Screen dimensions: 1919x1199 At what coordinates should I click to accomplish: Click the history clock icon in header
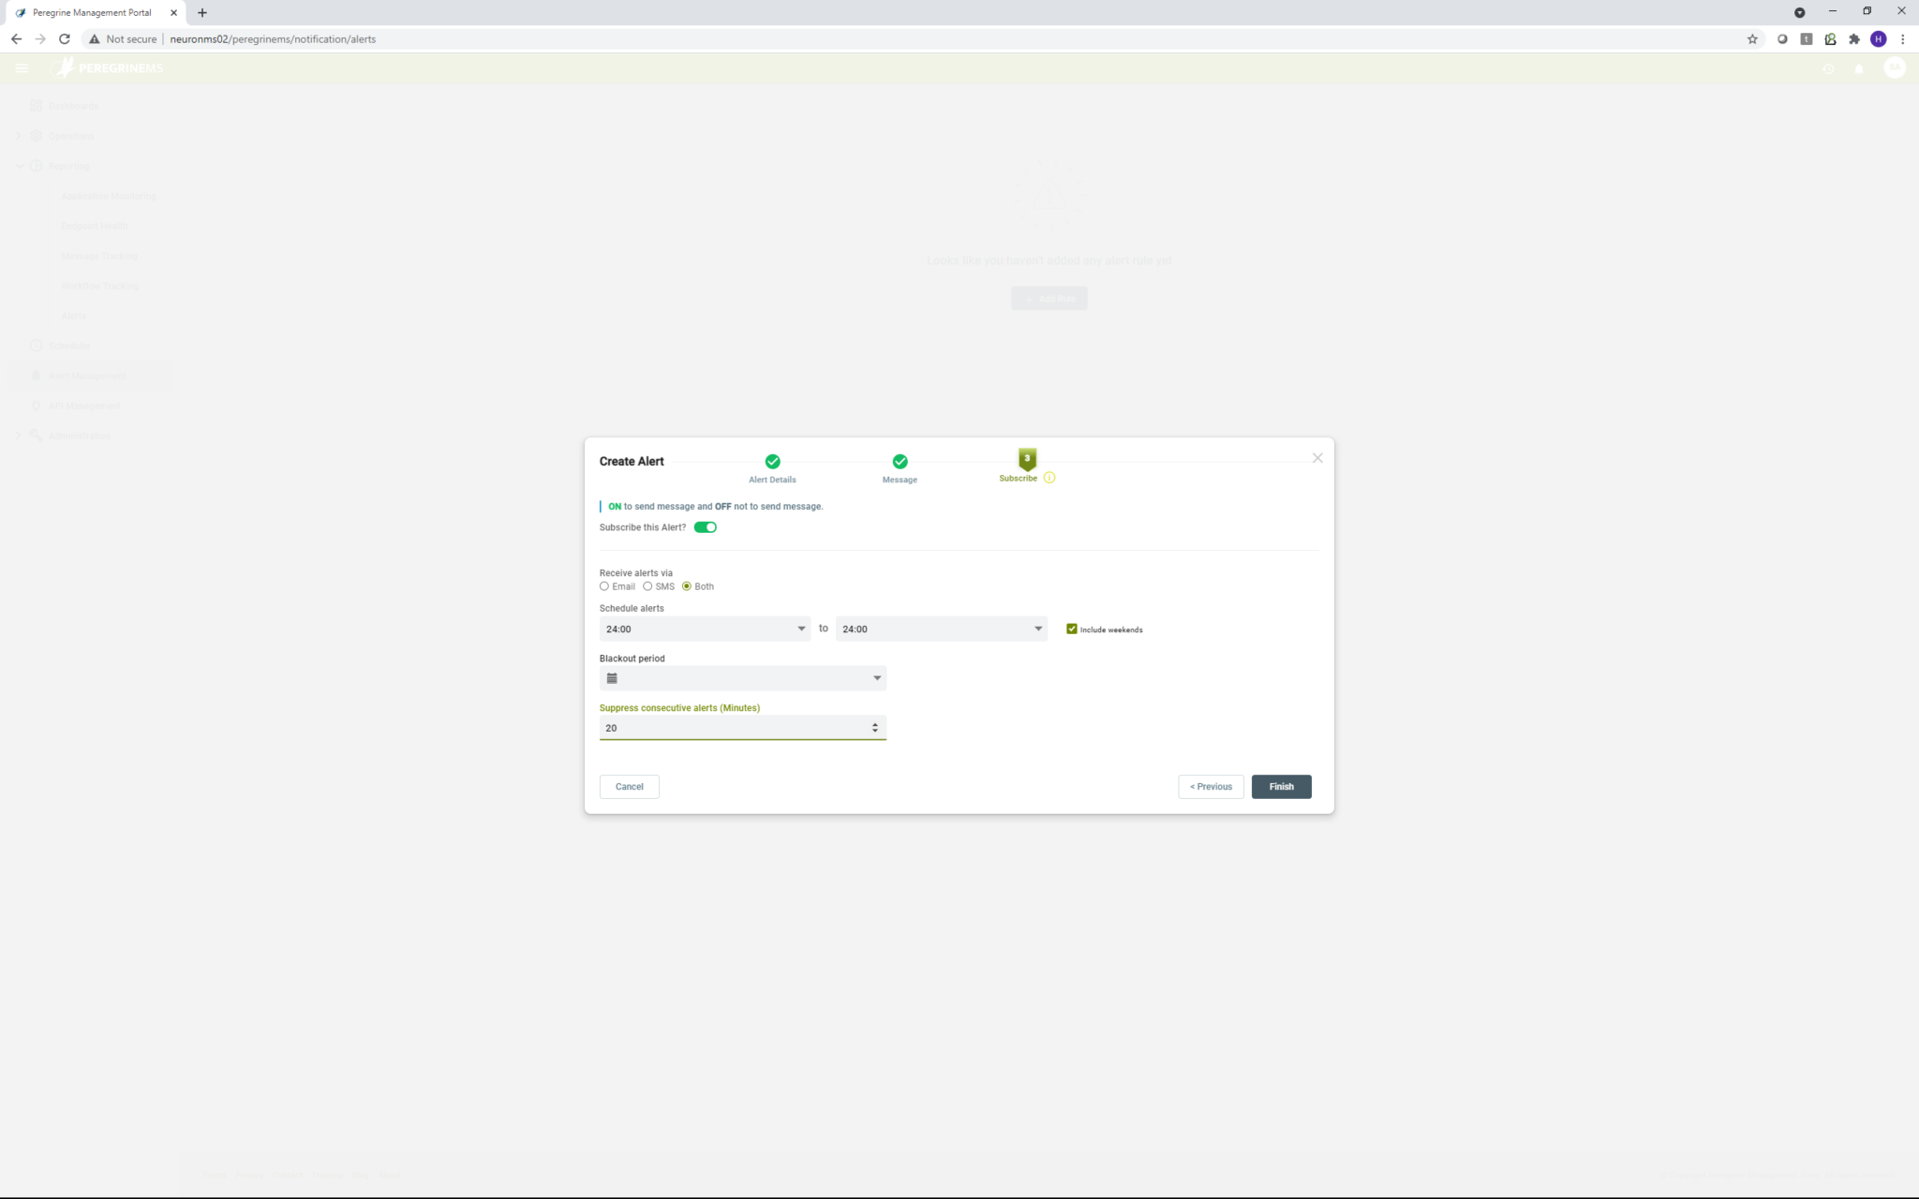1828,68
